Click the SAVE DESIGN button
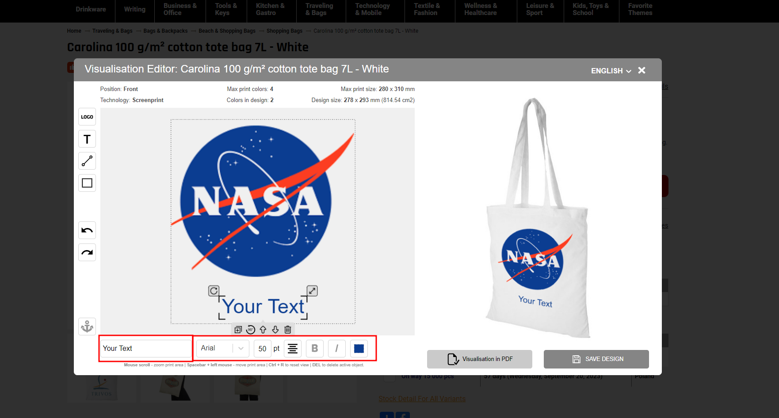779x418 pixels. coord(596,359)
